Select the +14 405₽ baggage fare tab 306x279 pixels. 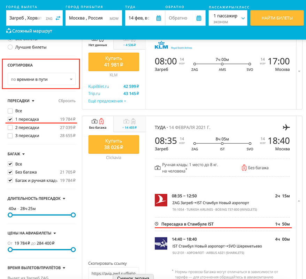point(129,124)
